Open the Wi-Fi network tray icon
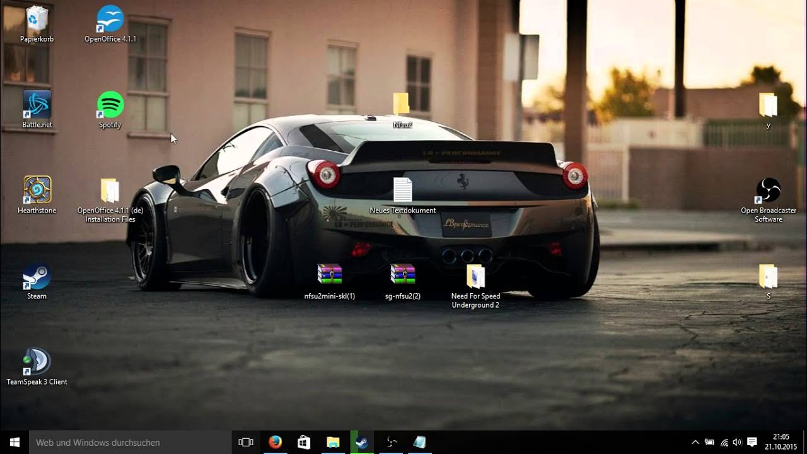Viewport: 807px width, 454px height. click(x=724, y=442)
